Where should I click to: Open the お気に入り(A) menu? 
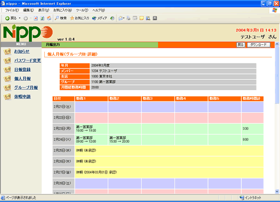(62, 10)
